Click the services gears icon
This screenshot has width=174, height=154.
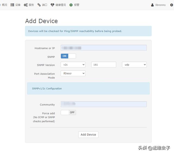click(26, 5)
